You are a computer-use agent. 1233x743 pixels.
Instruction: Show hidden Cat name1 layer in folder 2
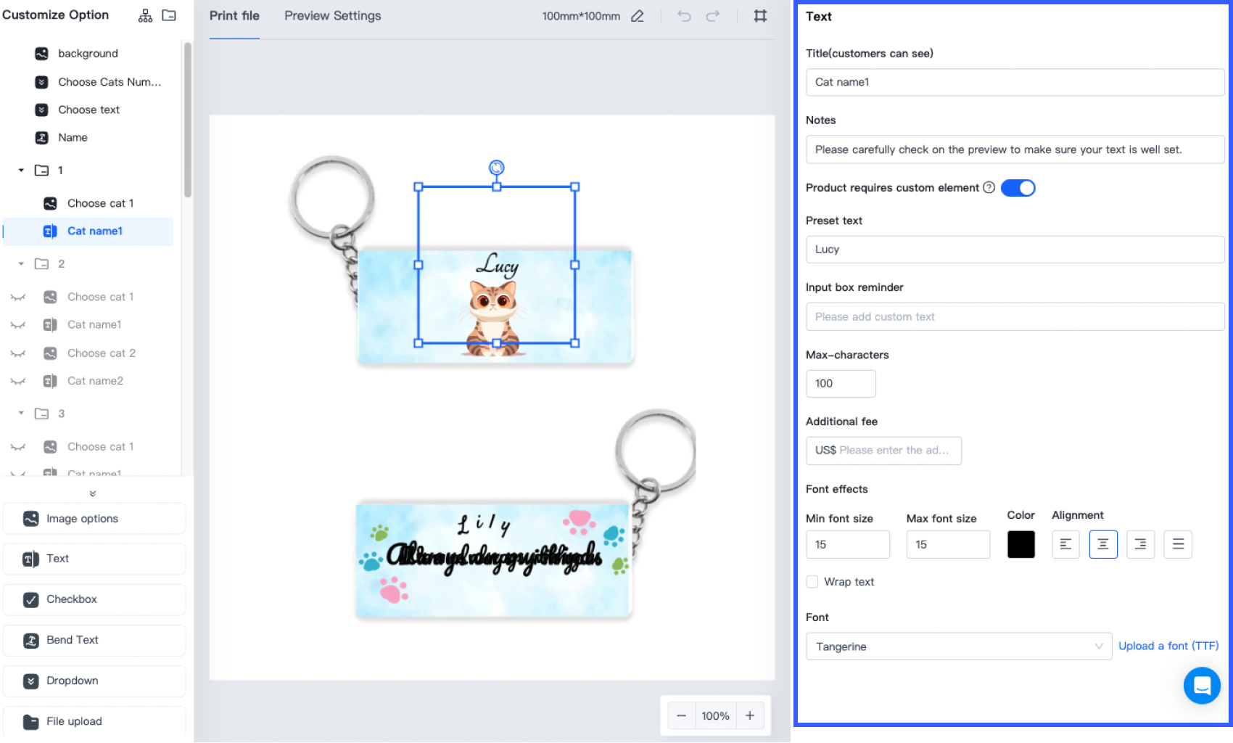point(18,325)
